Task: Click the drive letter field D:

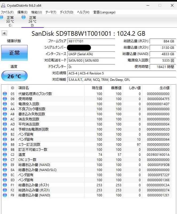Action: [x=91, y=67]
